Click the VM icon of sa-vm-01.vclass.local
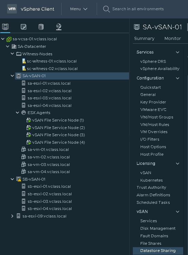Image resolution: width=188 pixels, height=255 pixels. (24, 150)
